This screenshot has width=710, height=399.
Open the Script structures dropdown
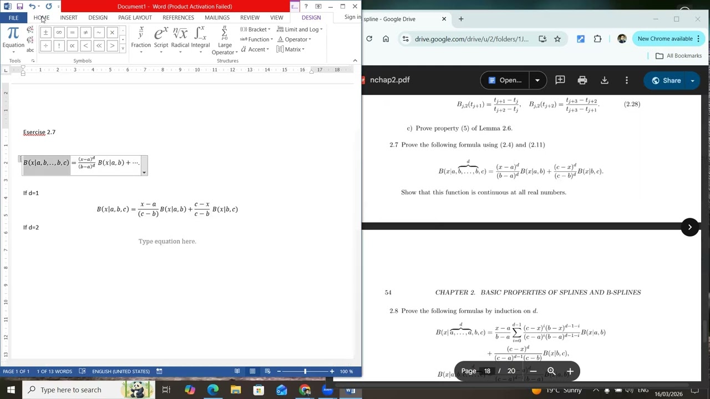coord(161,40)
